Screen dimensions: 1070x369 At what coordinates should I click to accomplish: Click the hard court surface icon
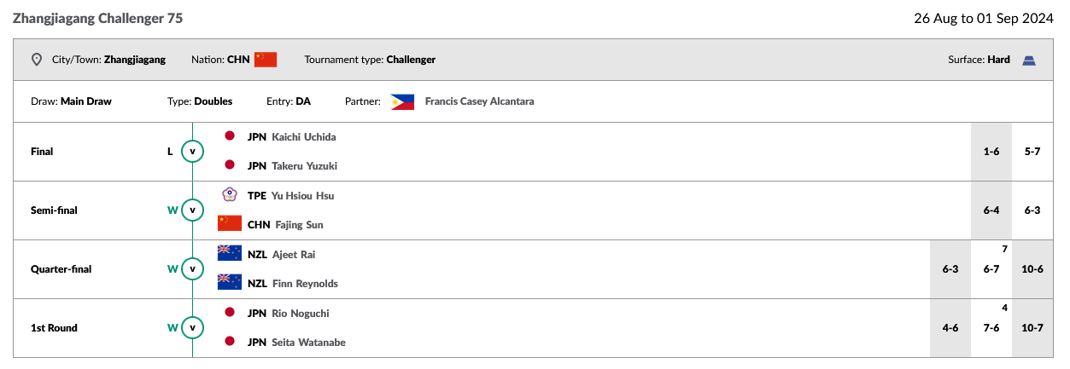pos(1029,60)
